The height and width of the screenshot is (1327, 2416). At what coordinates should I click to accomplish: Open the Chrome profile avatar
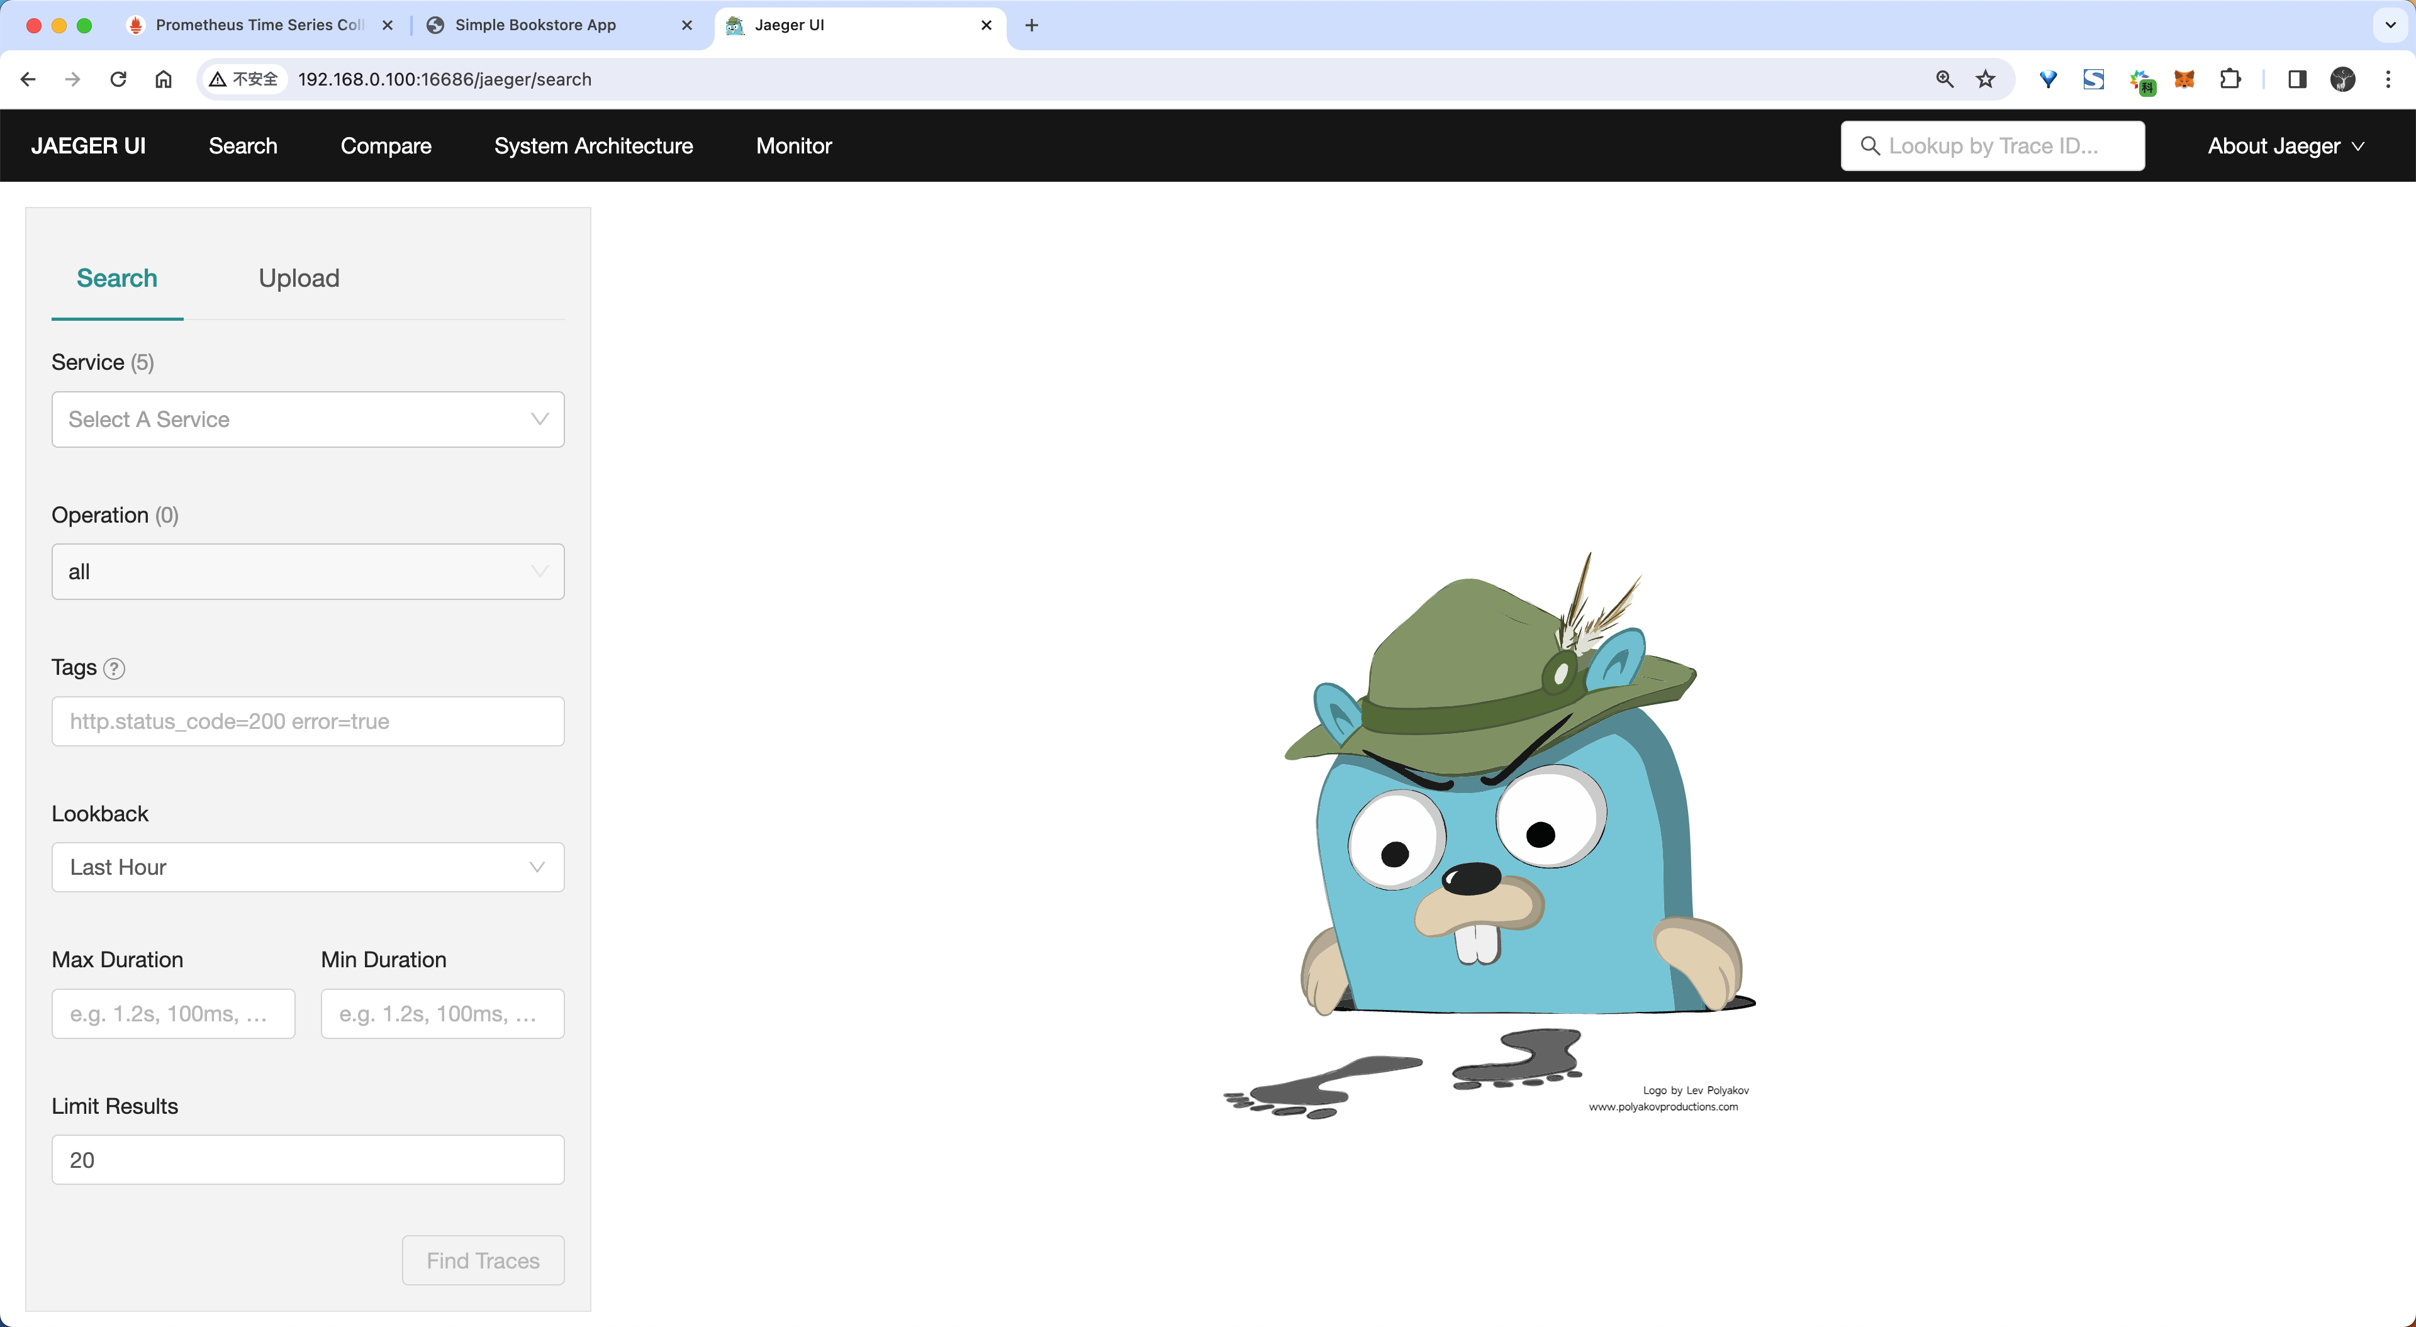coord(2342,79)
